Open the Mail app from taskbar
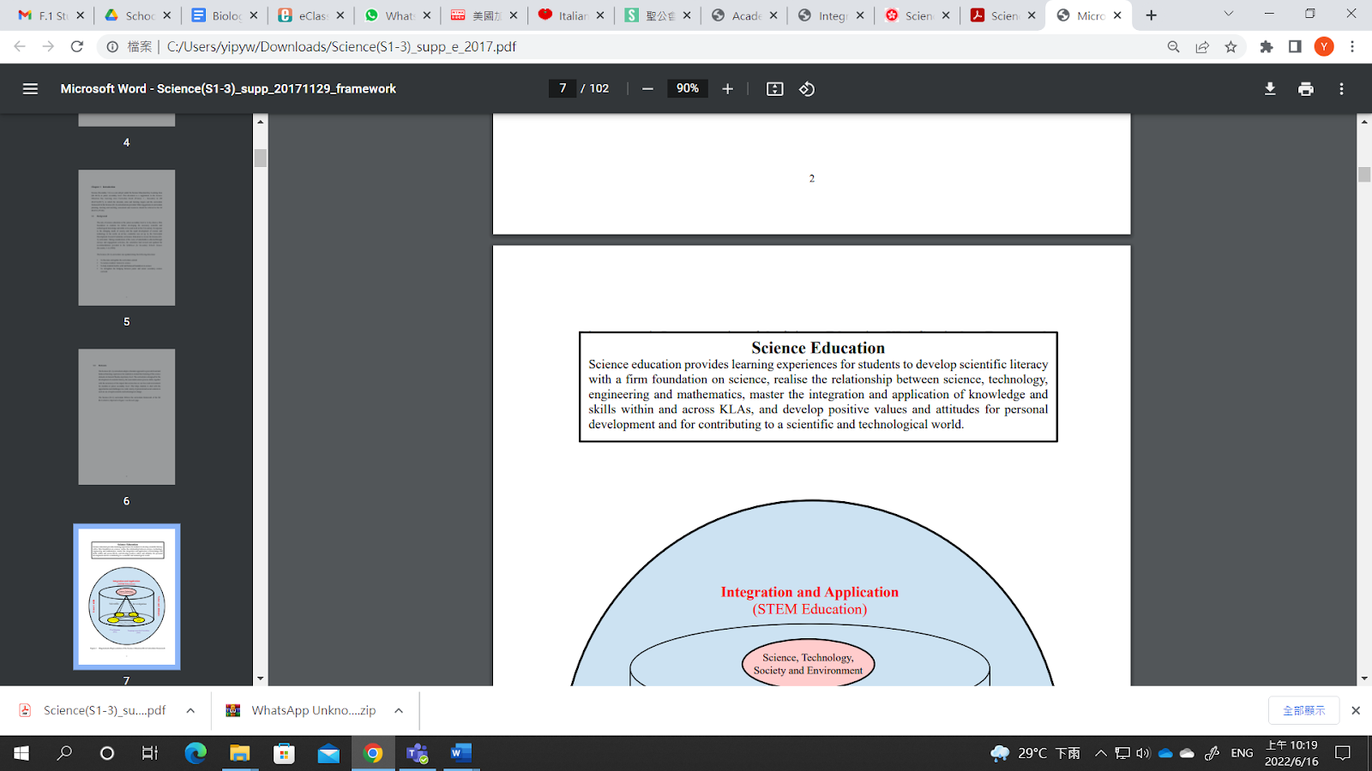The height and width of the screenshot is (771, 1372). [x=328, y=753]
